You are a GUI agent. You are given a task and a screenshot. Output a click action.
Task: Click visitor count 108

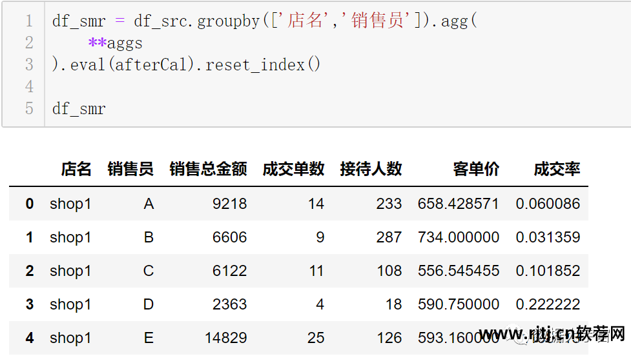pyautogui.click(x=389, y=271)
